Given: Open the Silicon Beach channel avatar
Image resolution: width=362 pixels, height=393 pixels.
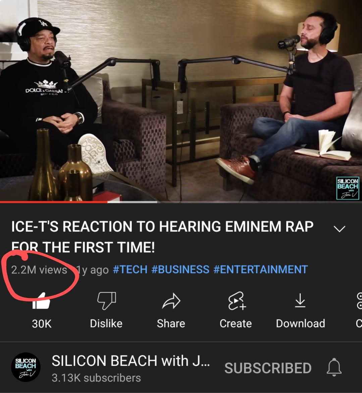Looking at the screenshot, I should [x=26, y=367].
